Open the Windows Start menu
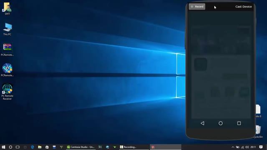Screen dimensions: 267x150 pyautogui.click(x=3, y=147)
